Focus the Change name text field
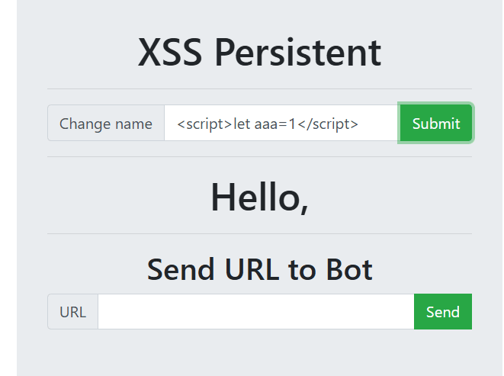504x376 pixels. tap(281, 124)
